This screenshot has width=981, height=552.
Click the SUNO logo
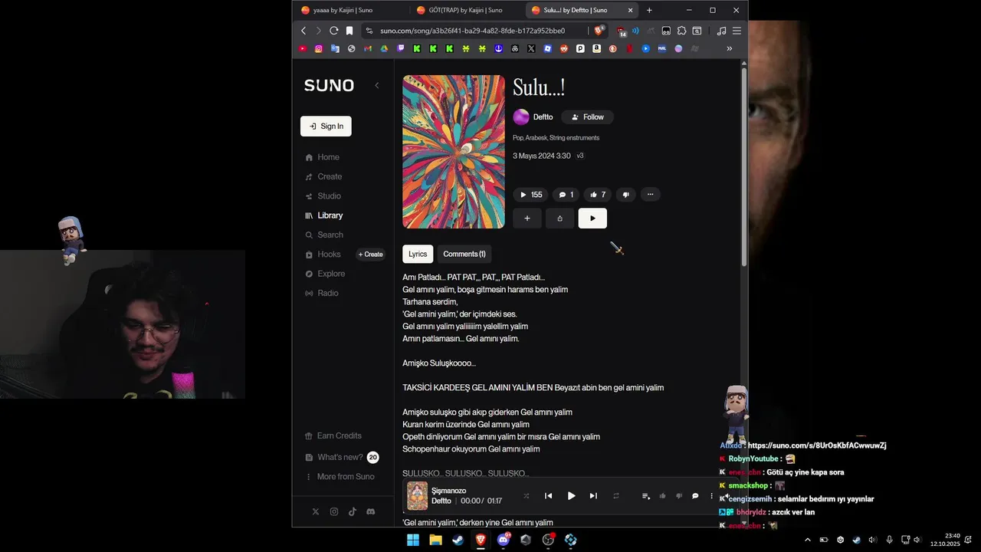(329, 85)
